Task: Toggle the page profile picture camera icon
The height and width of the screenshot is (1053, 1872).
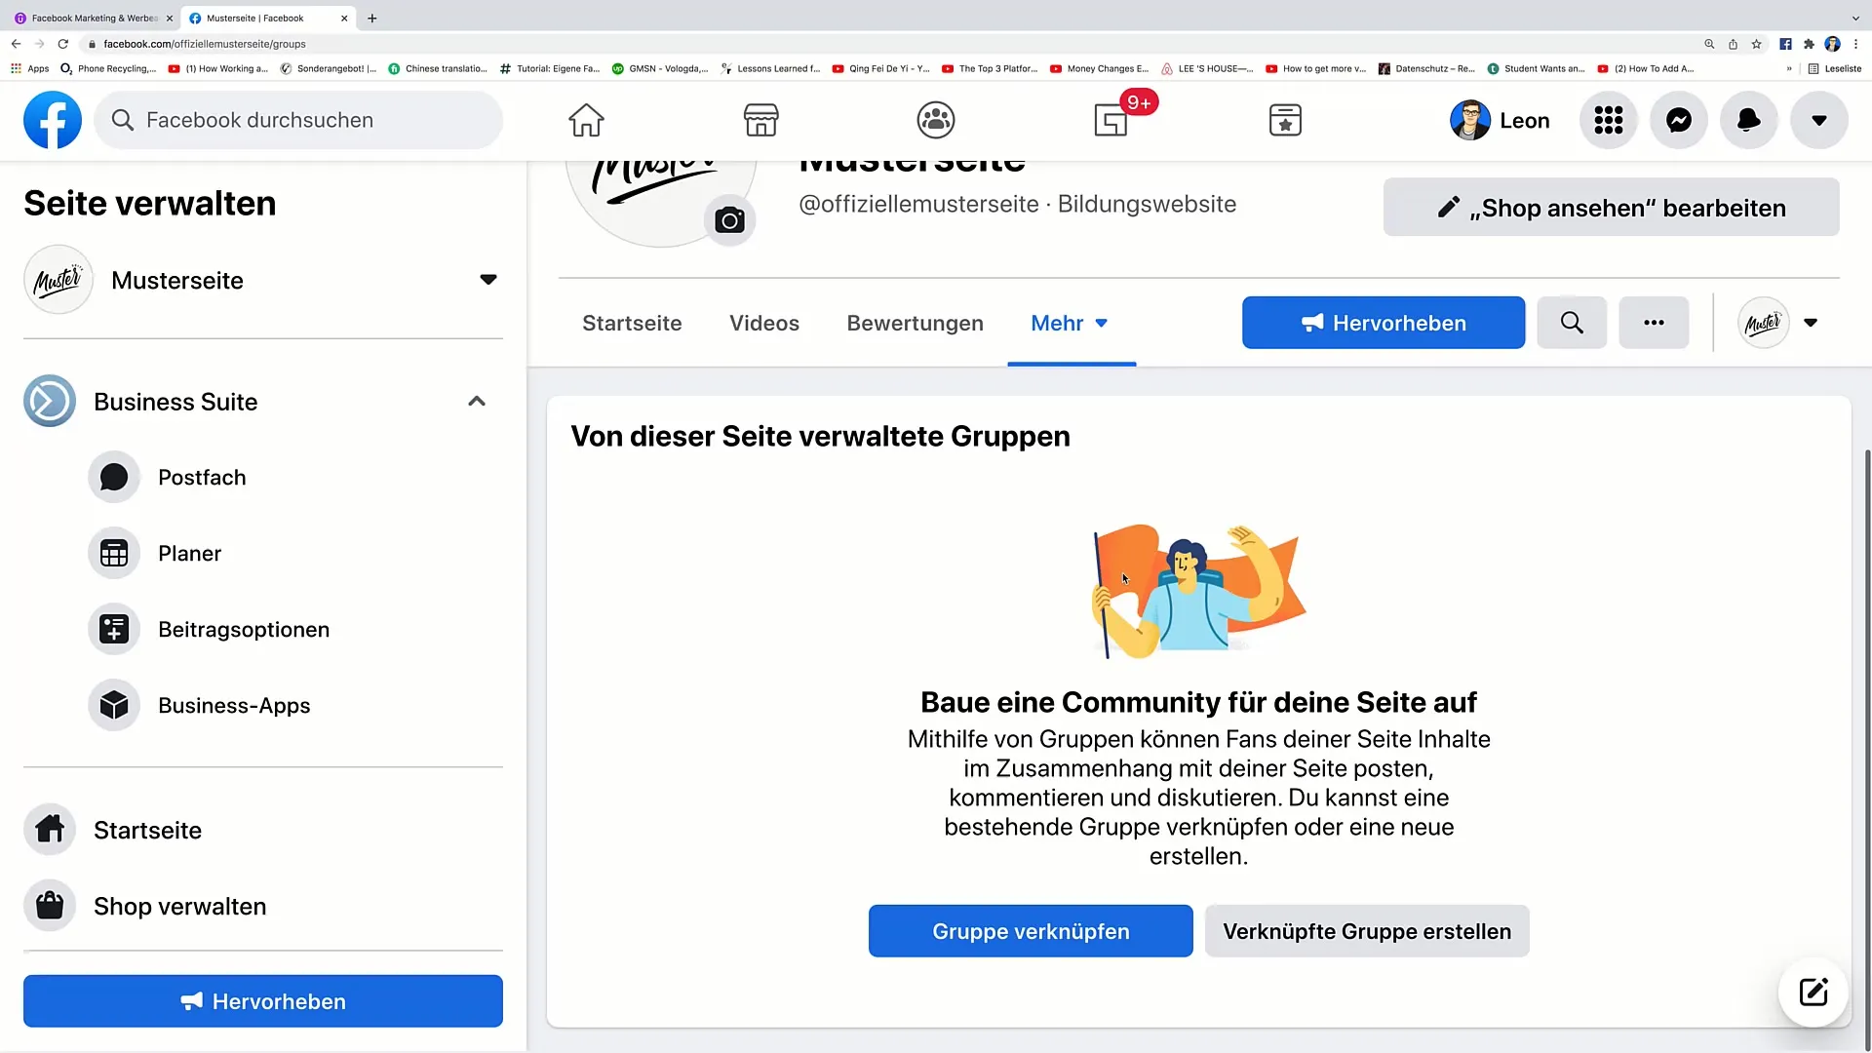Action: pos(729,219)
